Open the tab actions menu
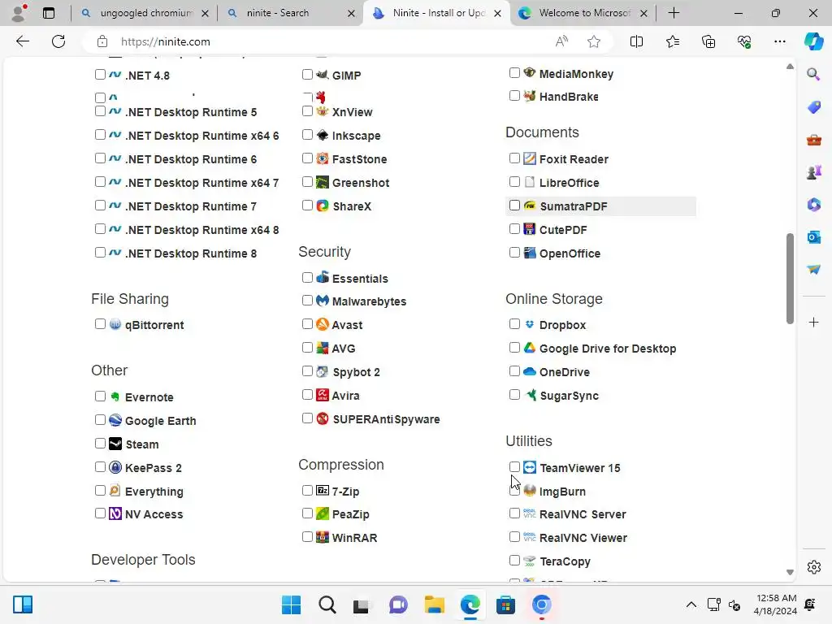The image size is (832, 624). point(48,13)
